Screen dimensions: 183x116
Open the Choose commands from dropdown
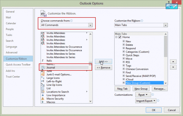point(90,25)
